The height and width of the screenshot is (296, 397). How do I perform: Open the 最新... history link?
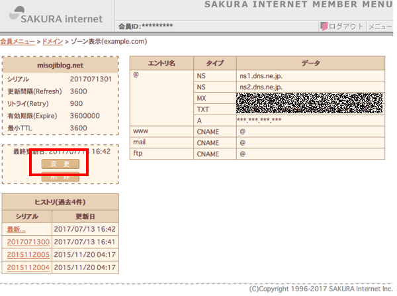(x=16, y=229)
